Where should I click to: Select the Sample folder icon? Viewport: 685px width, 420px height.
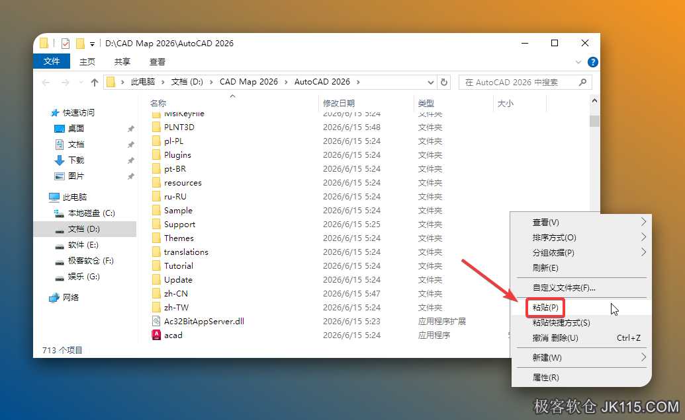click(x=156, y=211)
